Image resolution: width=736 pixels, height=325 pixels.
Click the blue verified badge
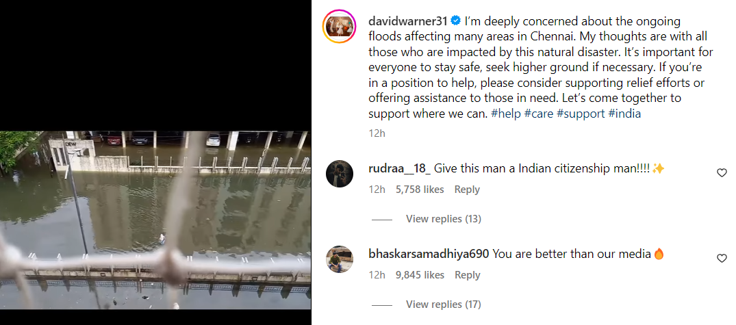pos(455,21)
